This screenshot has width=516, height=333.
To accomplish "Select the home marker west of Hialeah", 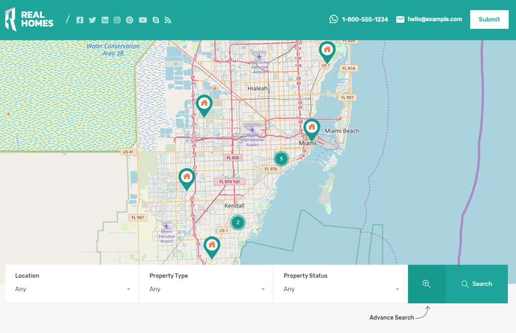I will pos(205,106).
